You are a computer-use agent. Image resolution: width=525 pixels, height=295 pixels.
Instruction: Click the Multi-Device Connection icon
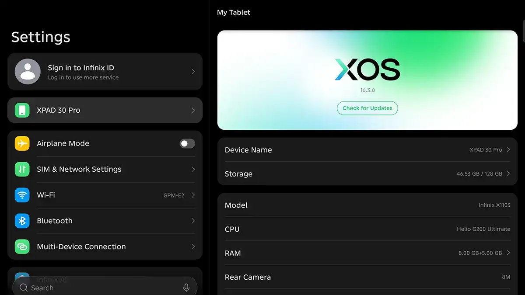pyautogui.click(x=22, y=246)
